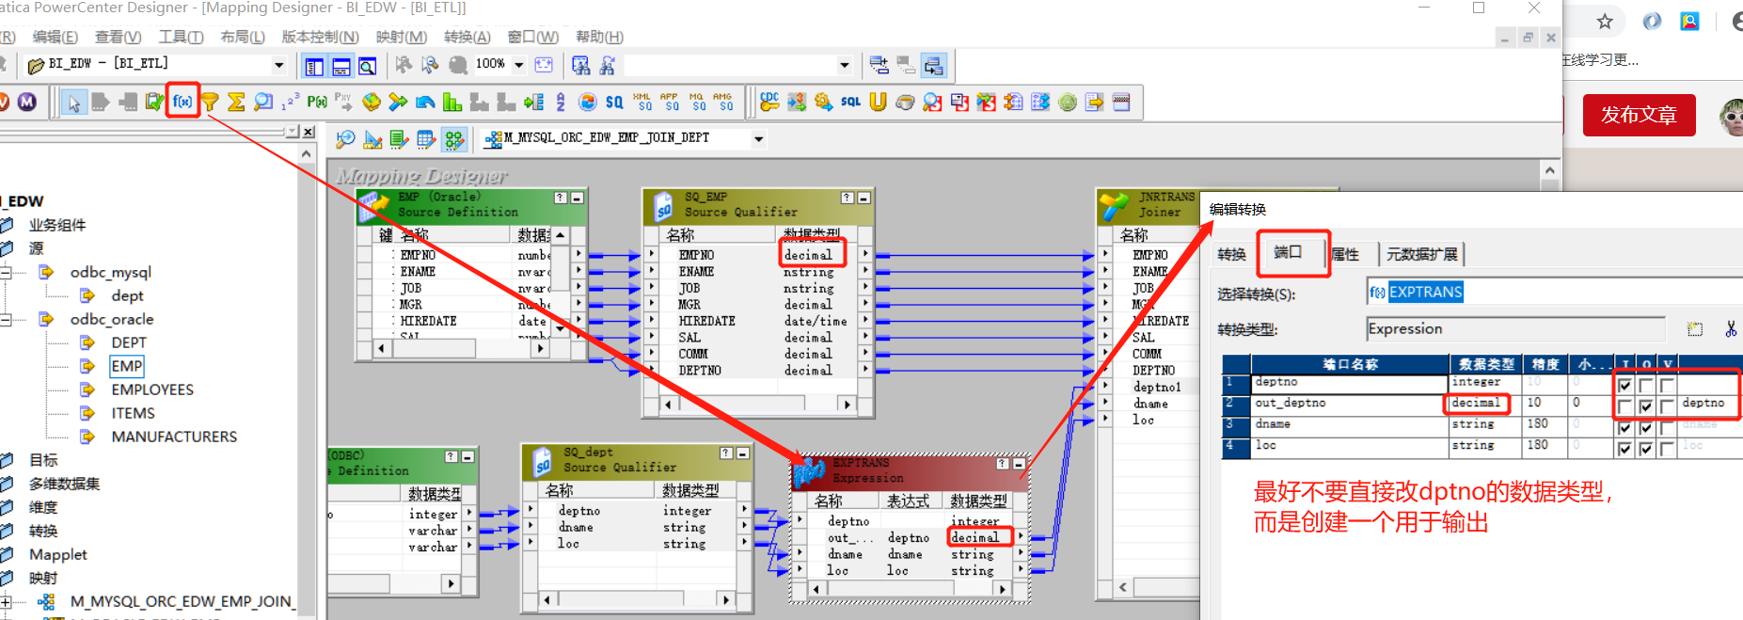Close the navigator panel with X
This screenshot has width=1743, height=620.
click(308, 132)
